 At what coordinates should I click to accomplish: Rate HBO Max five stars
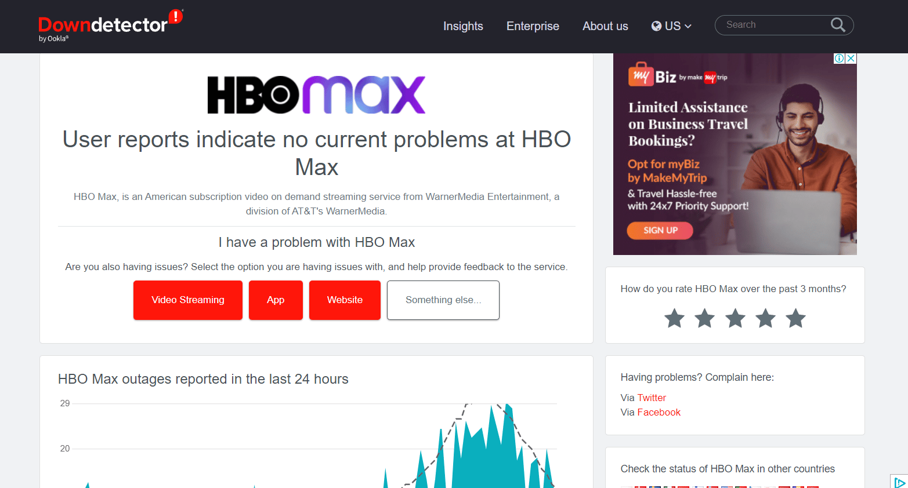tap(795, 318)
